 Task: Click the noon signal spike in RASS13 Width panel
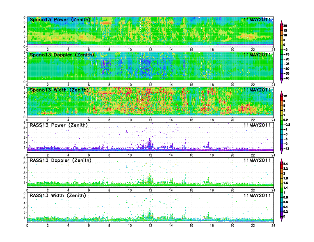click(x=149, y=214)
